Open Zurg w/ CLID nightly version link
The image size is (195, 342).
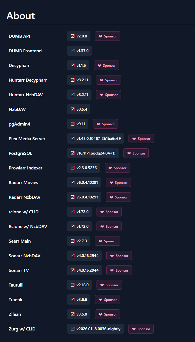click(x=95, y=329)
